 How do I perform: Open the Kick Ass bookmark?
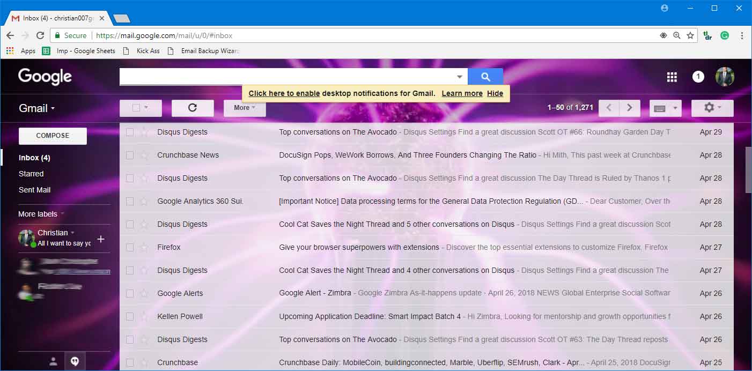(x=142, y=51)
